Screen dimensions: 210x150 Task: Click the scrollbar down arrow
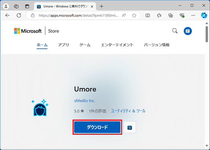pos(207,145)
